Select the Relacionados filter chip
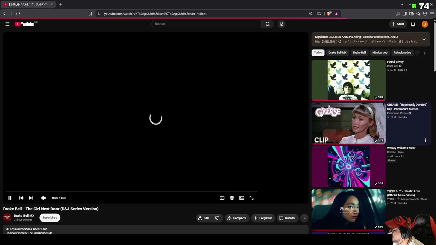Viewport: 436px width, 245px height. pos(403,53)
